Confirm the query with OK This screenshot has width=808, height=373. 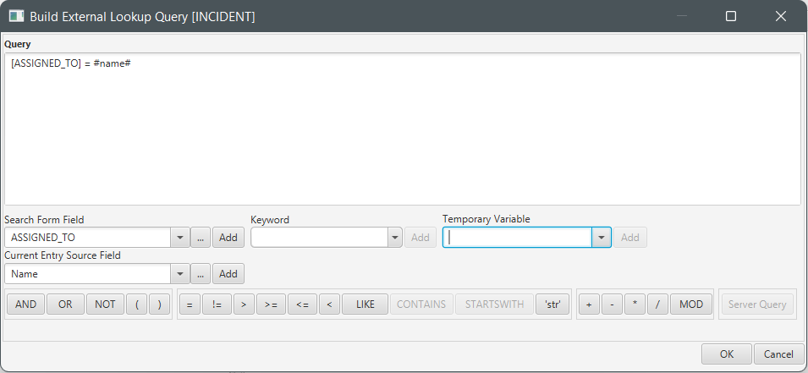727,354
